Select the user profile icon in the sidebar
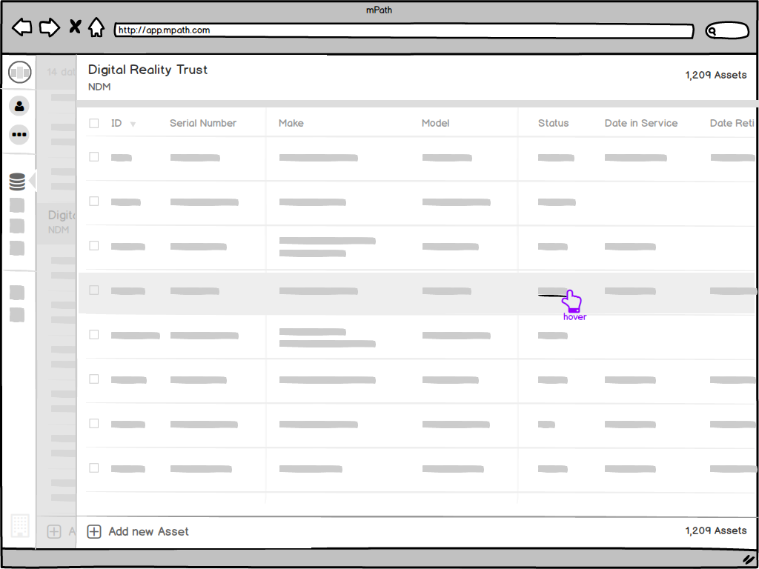 click(19, 106)
